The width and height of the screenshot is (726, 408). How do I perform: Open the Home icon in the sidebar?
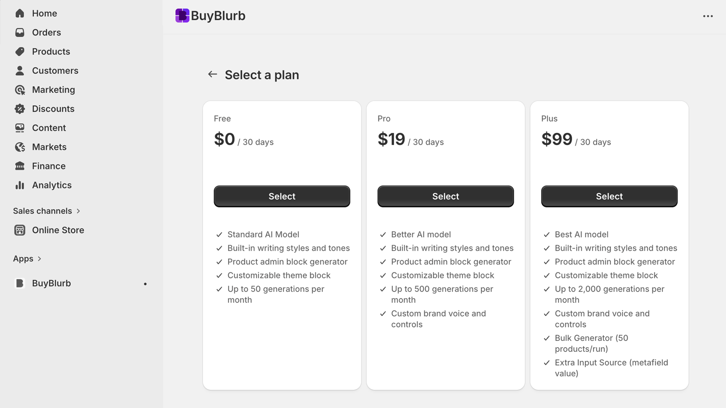point(20,13)
